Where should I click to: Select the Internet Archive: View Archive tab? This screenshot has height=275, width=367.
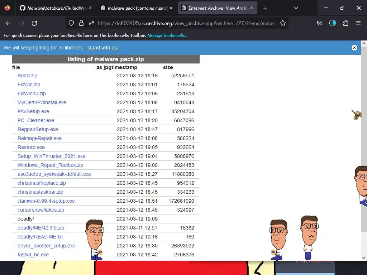pyautogui.click(x=218, y=8)
